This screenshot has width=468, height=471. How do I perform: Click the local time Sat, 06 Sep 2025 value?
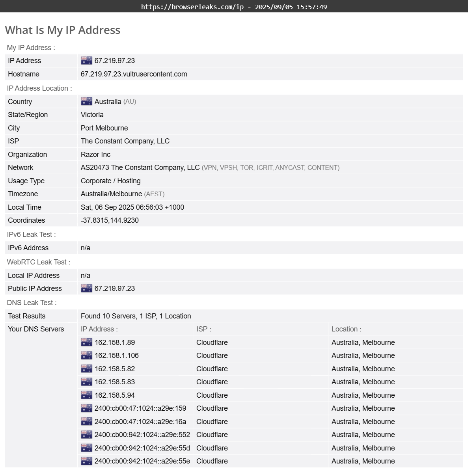tap(132, 207)
